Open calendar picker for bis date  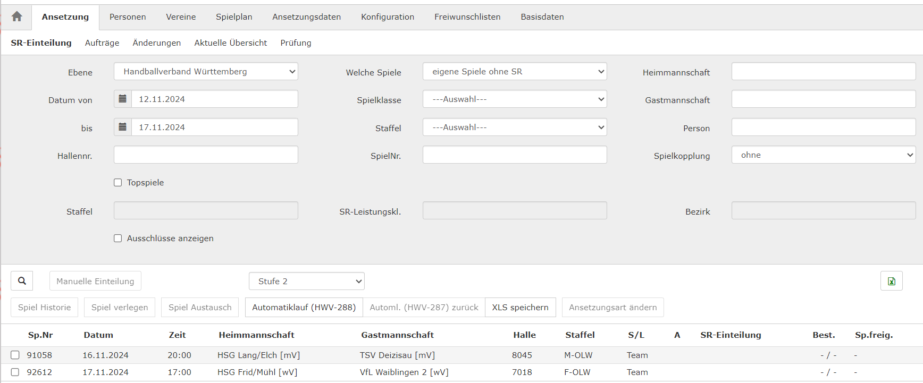123,127
